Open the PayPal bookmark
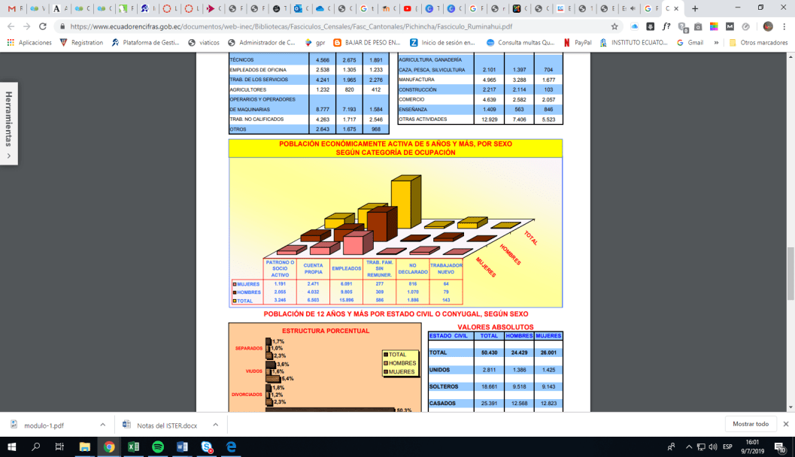The width and height of the screenshot is (795, 457). tap(578, 43)
